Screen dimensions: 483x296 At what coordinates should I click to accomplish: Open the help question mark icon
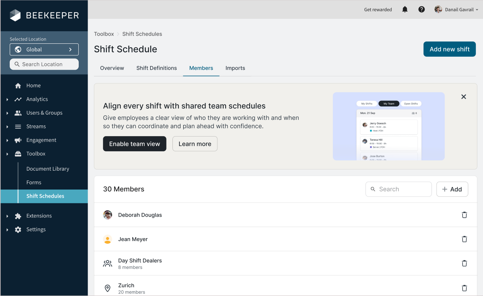(x=421, y=10)
